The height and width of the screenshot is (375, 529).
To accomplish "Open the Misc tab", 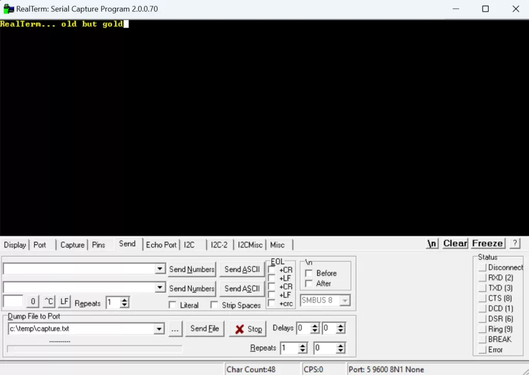I will (x=277, y=245).
